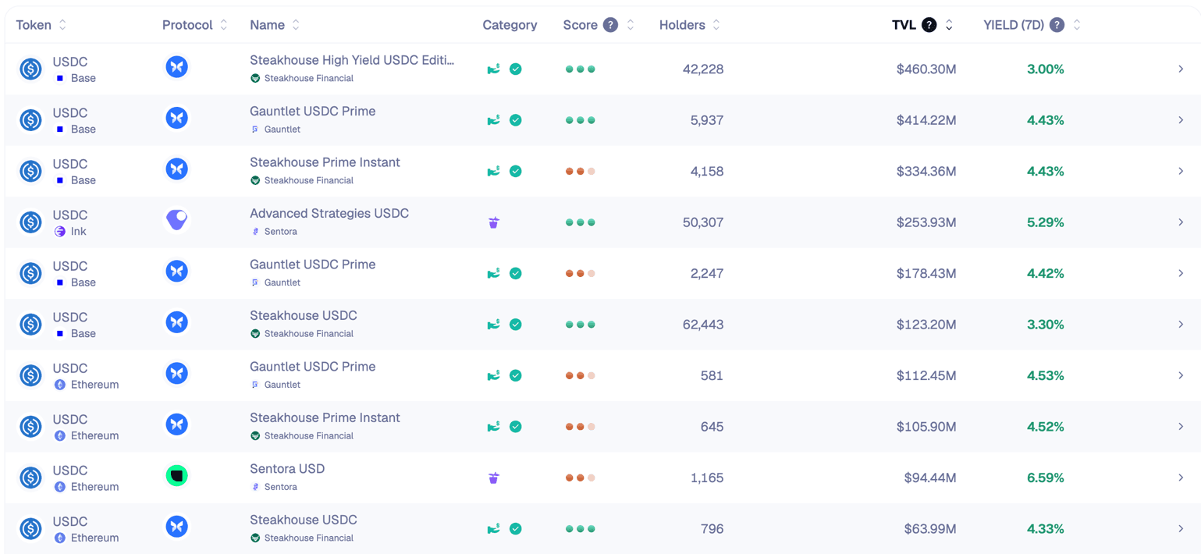The height and width of the screenshot is (554, 1201).
Task: Click the holders value 2,247
Action: tap(707, 273)
